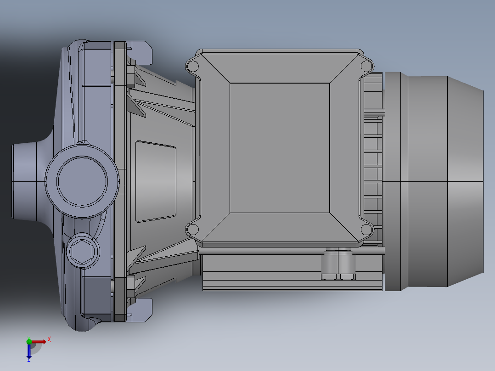
Task: Select the motor foot base plate
Action: [x=292, y=272]
